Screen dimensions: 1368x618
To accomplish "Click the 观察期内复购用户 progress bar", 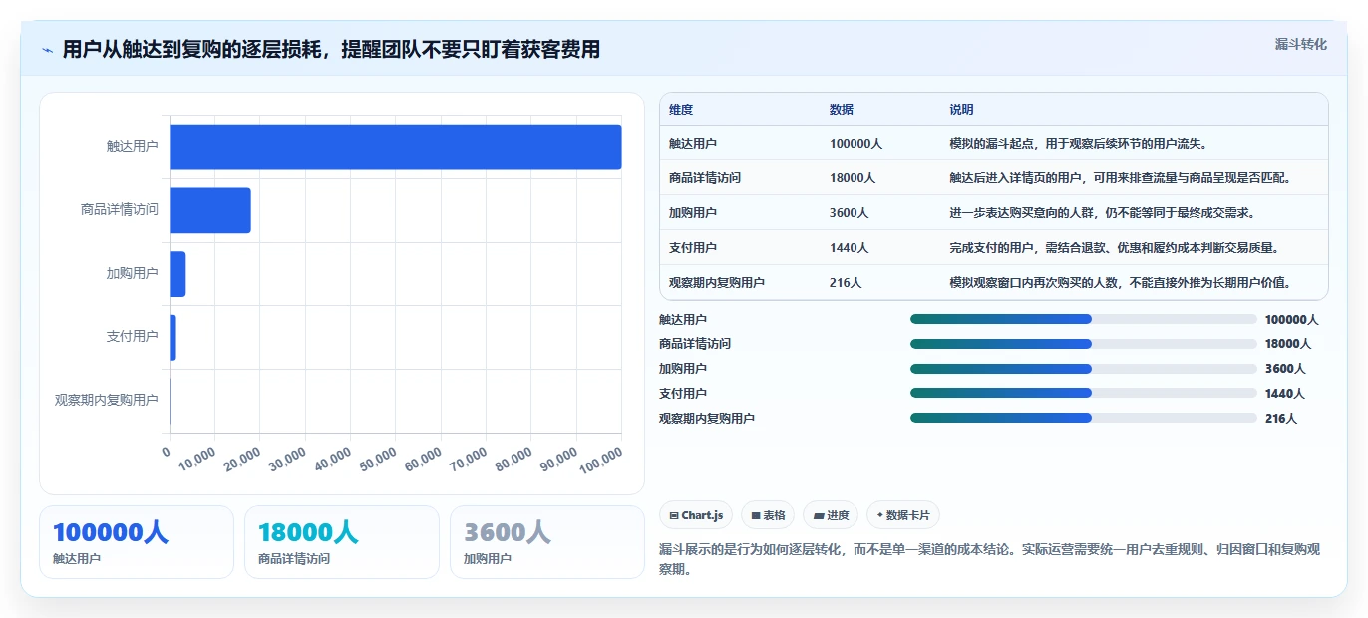I will click(1083, 418).
